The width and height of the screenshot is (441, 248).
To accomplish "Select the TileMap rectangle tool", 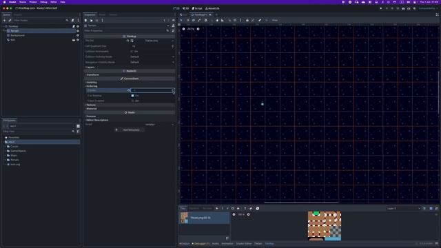I will [233, 208].
